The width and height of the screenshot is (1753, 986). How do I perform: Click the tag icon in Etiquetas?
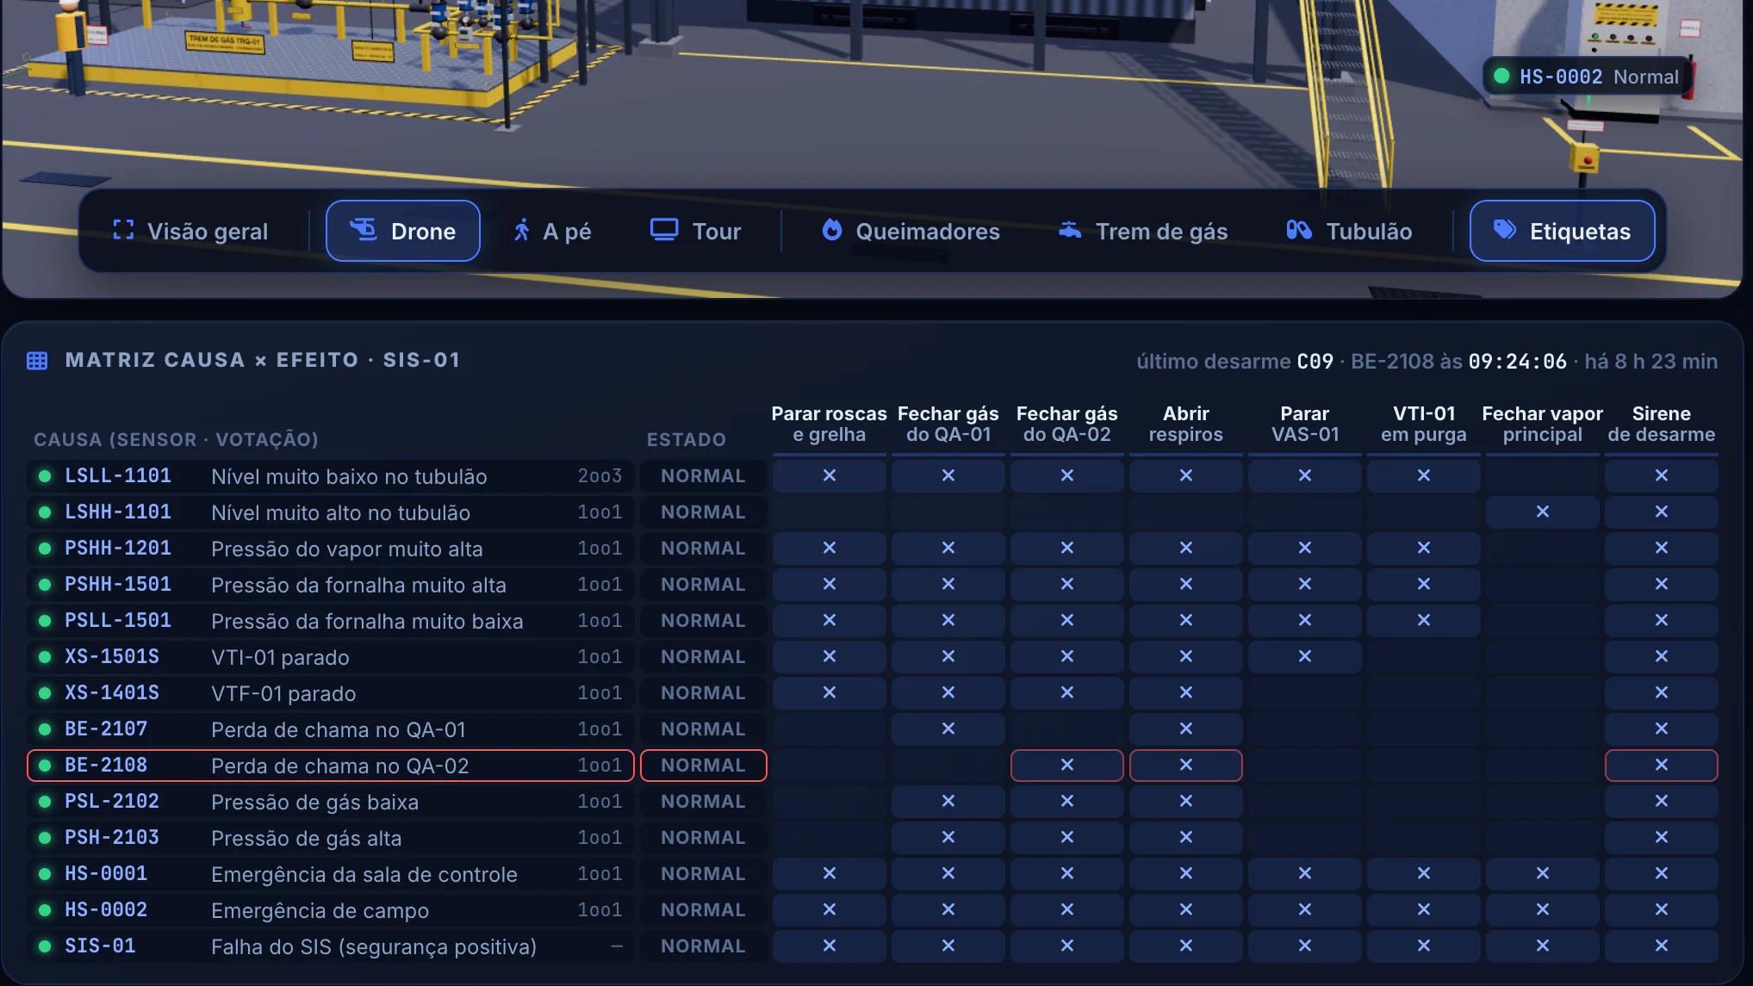(x=1505, y=230)
